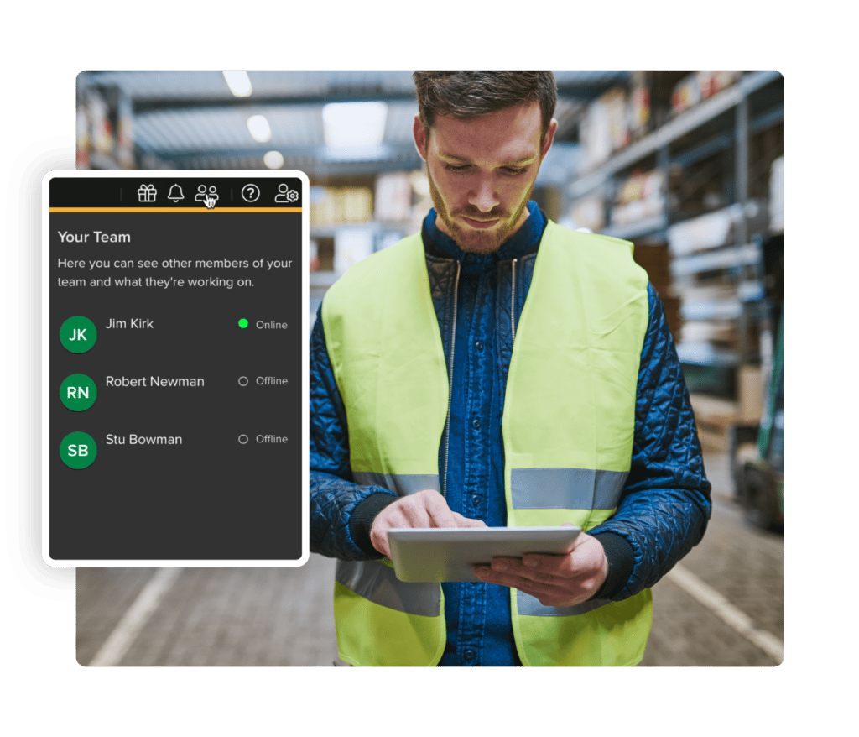This screenshot has height=737, width=859.
Task: Select Robert Newman from the team list
Action: tap(154, 381)
